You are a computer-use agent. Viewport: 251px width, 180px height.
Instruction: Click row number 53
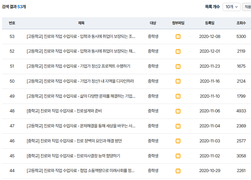[12, 37]
